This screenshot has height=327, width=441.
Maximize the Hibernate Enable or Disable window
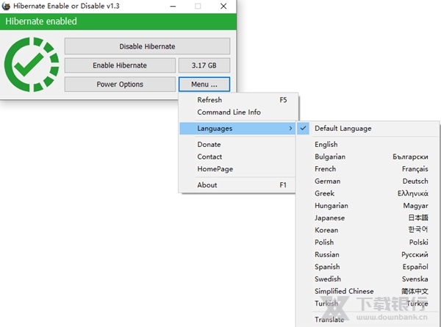[x=198, y=6]
